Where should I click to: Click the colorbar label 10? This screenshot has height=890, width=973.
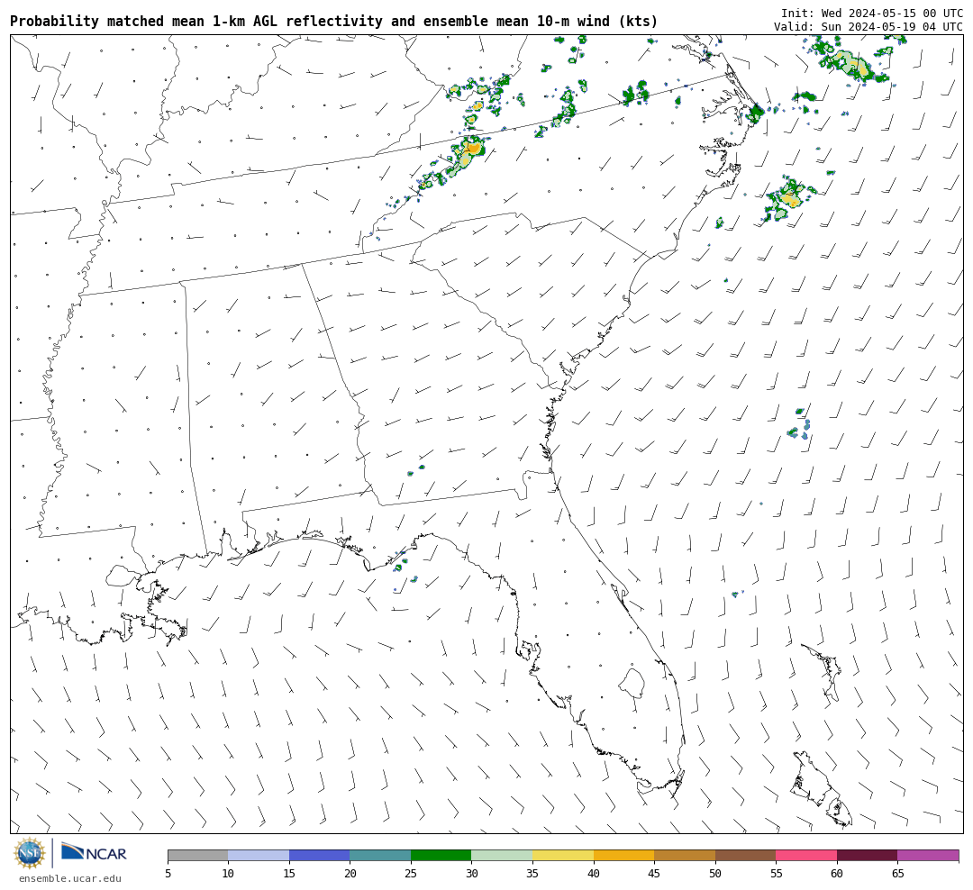point(228,874)
